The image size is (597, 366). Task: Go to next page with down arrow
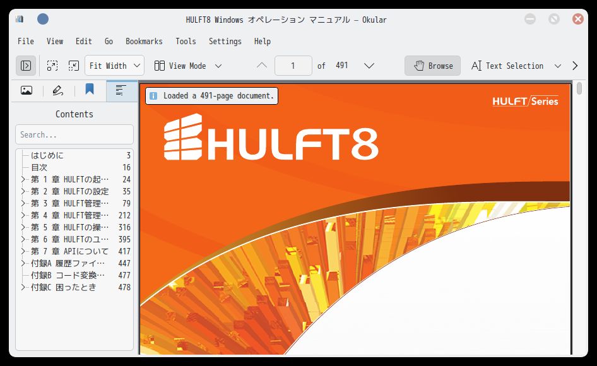pyautogui.click(x=369, y=66)
